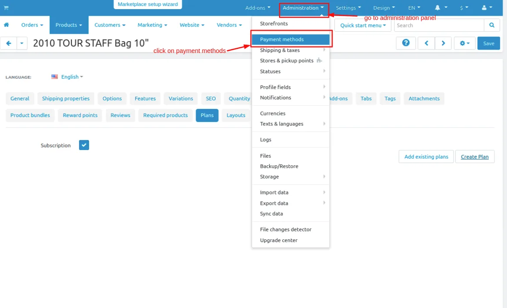Screen dimensions: 507x308
Task: Open Marketplace setup wizard
Action: tap(148, 4)
